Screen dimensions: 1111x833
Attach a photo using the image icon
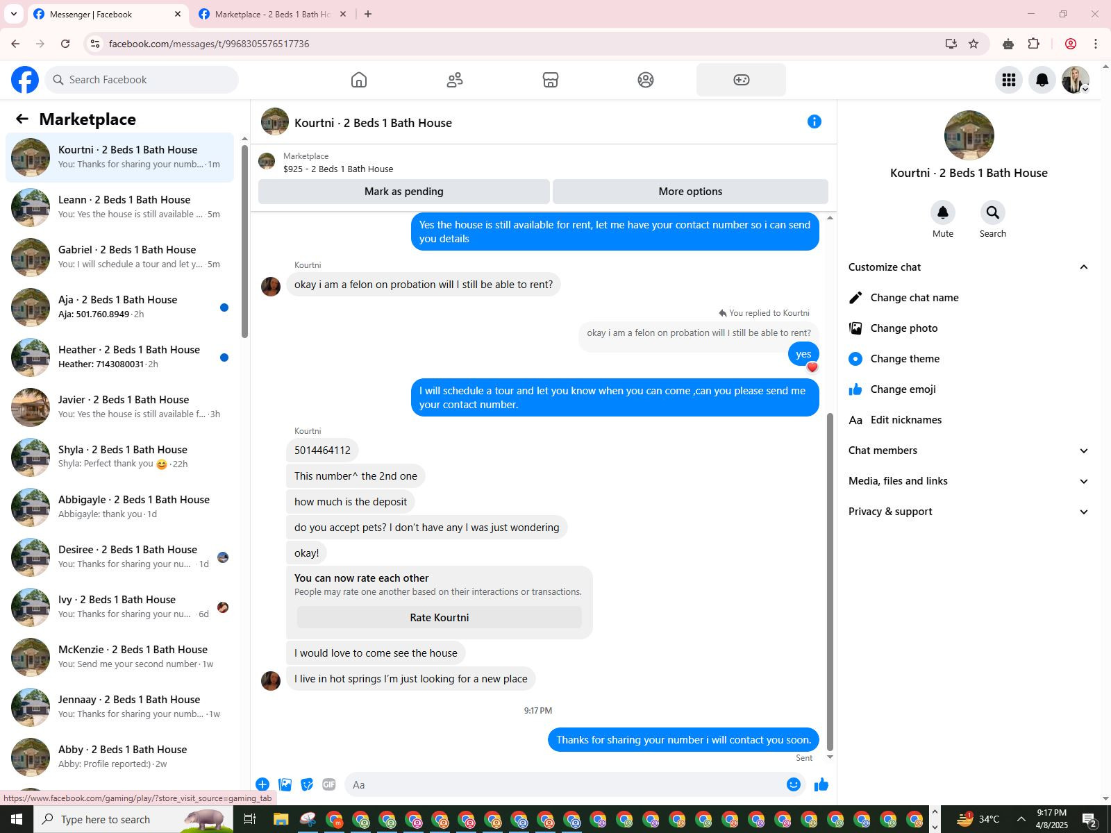click(x=285, y=784)
